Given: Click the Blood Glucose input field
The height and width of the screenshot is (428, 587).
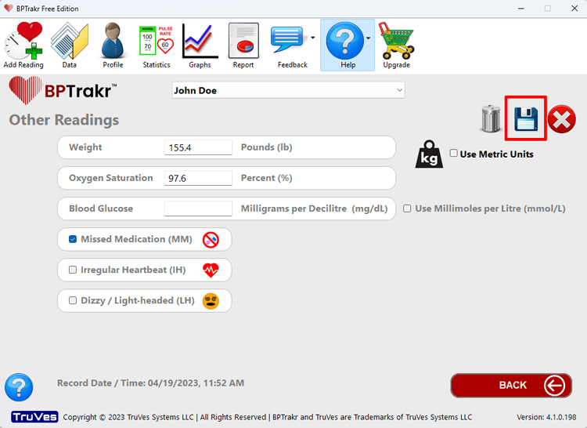Looking at the screenshot, I should coord(198,209).
